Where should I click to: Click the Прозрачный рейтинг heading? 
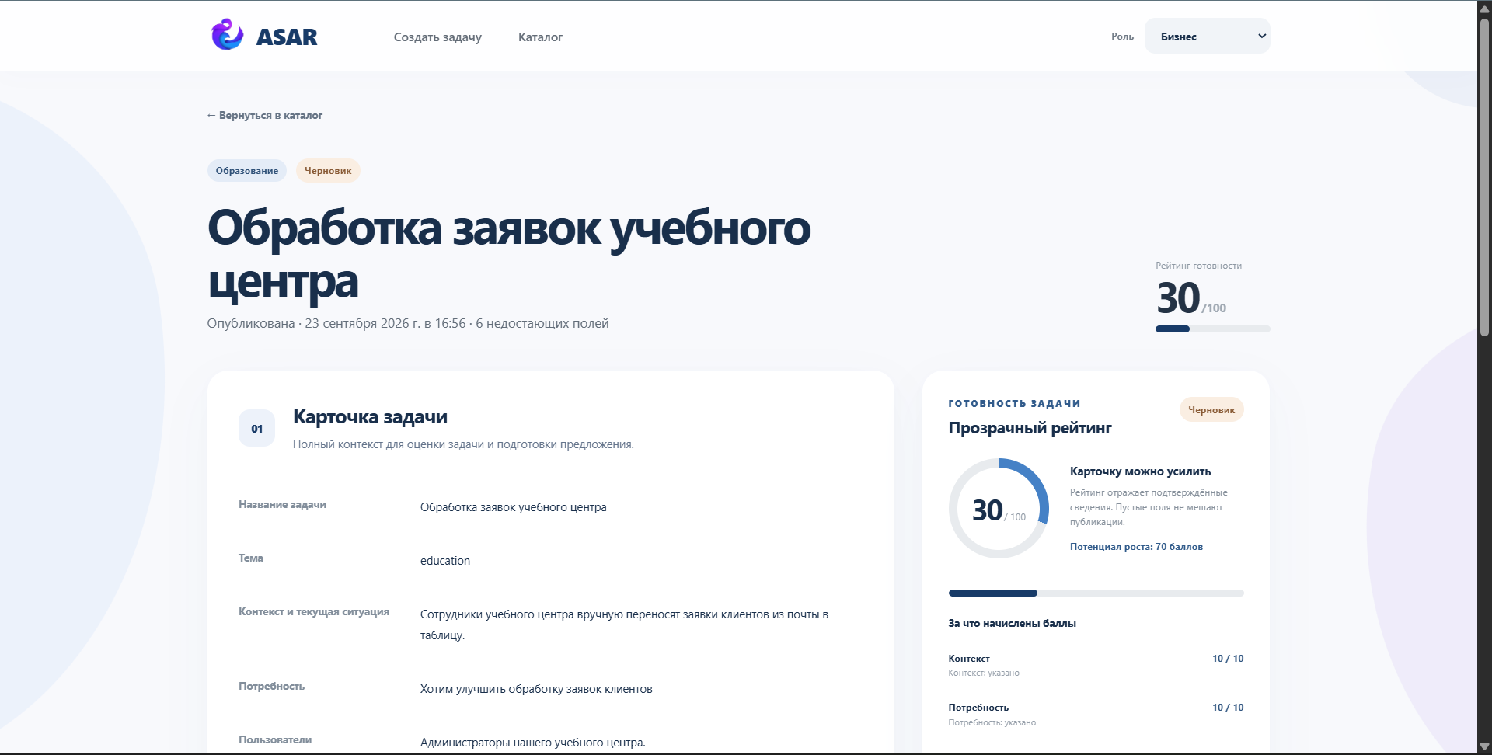(x=1030, y=428)
